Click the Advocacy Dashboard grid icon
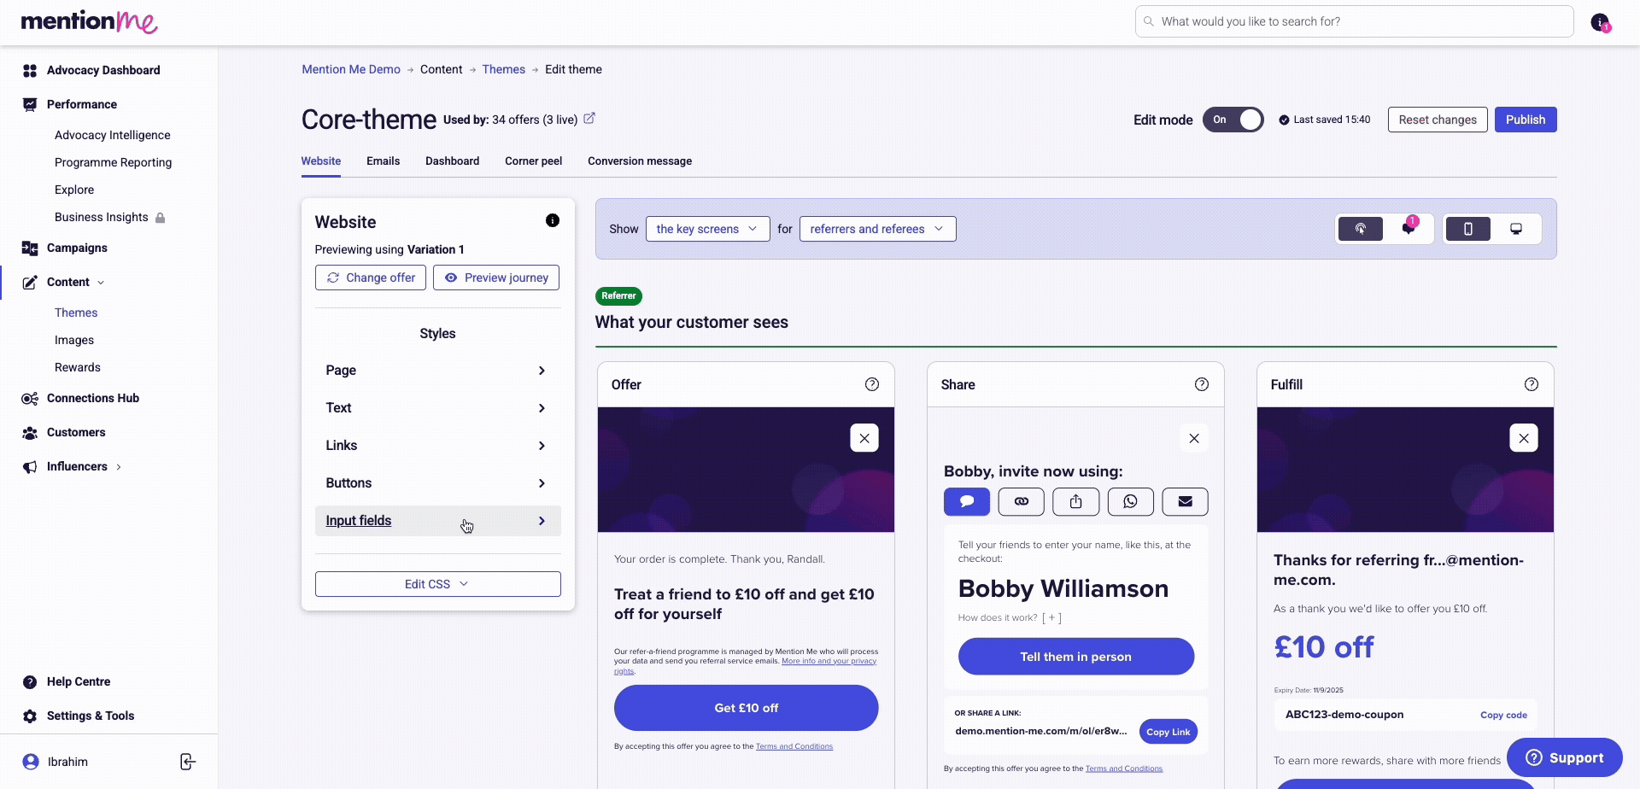The width and height of the screenshot is (1640, 789). click(30, 71)
